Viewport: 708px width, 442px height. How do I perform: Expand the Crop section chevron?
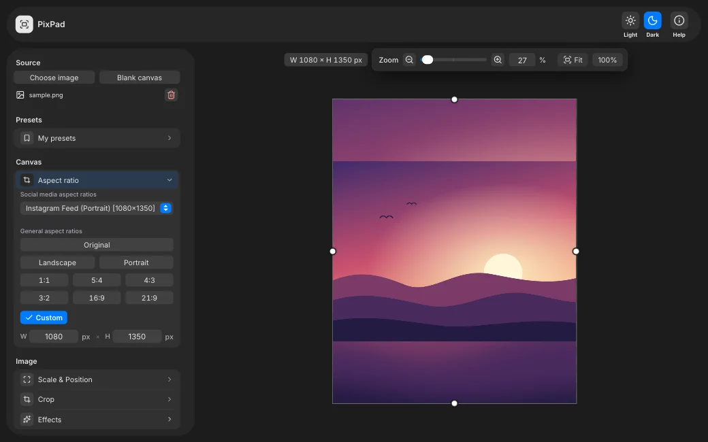170,399
